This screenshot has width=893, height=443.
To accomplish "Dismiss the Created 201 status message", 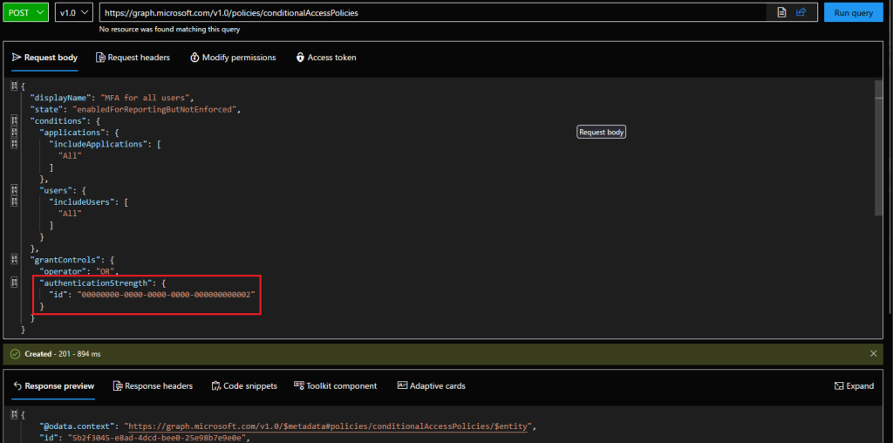I will pyautogui.click(x=873, y=353).
